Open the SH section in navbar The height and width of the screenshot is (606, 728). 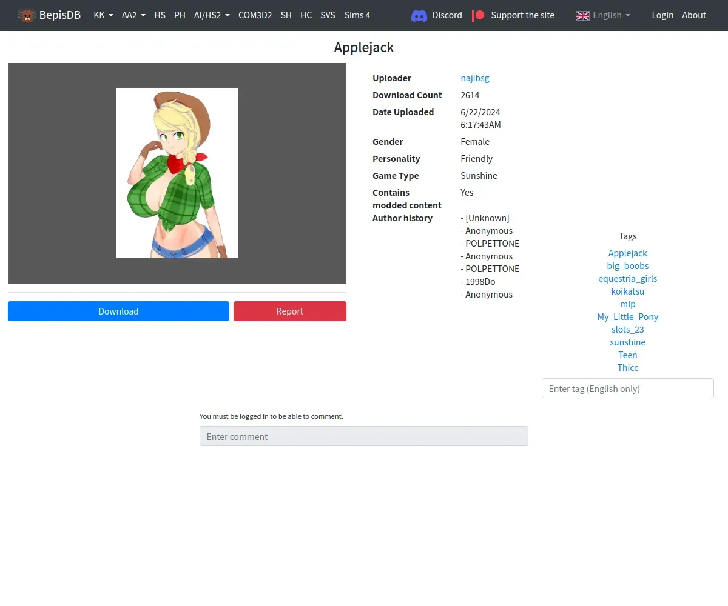point(286,15)
